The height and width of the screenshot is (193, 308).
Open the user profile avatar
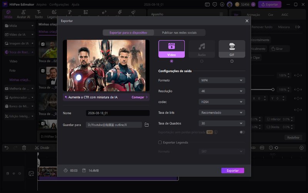pos(229,4)
